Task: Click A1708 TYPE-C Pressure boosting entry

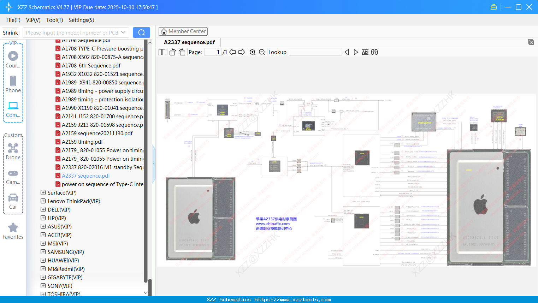Action: click(x=102, y=48)
